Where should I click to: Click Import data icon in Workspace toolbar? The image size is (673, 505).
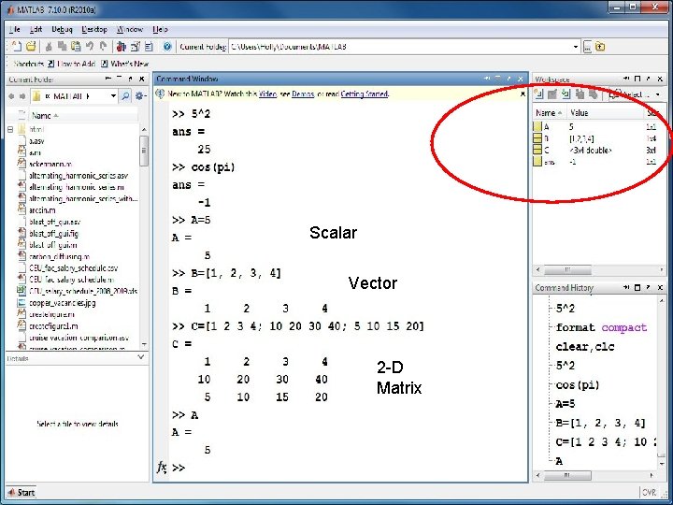[x=566, y=94]
